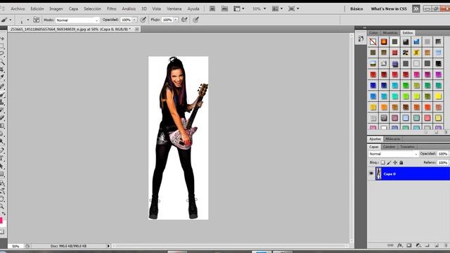The width and height of the screenshot is (450, 253).
Task: Open the layer blend mode Normal dropdown
Action: (x=393, y=154)
